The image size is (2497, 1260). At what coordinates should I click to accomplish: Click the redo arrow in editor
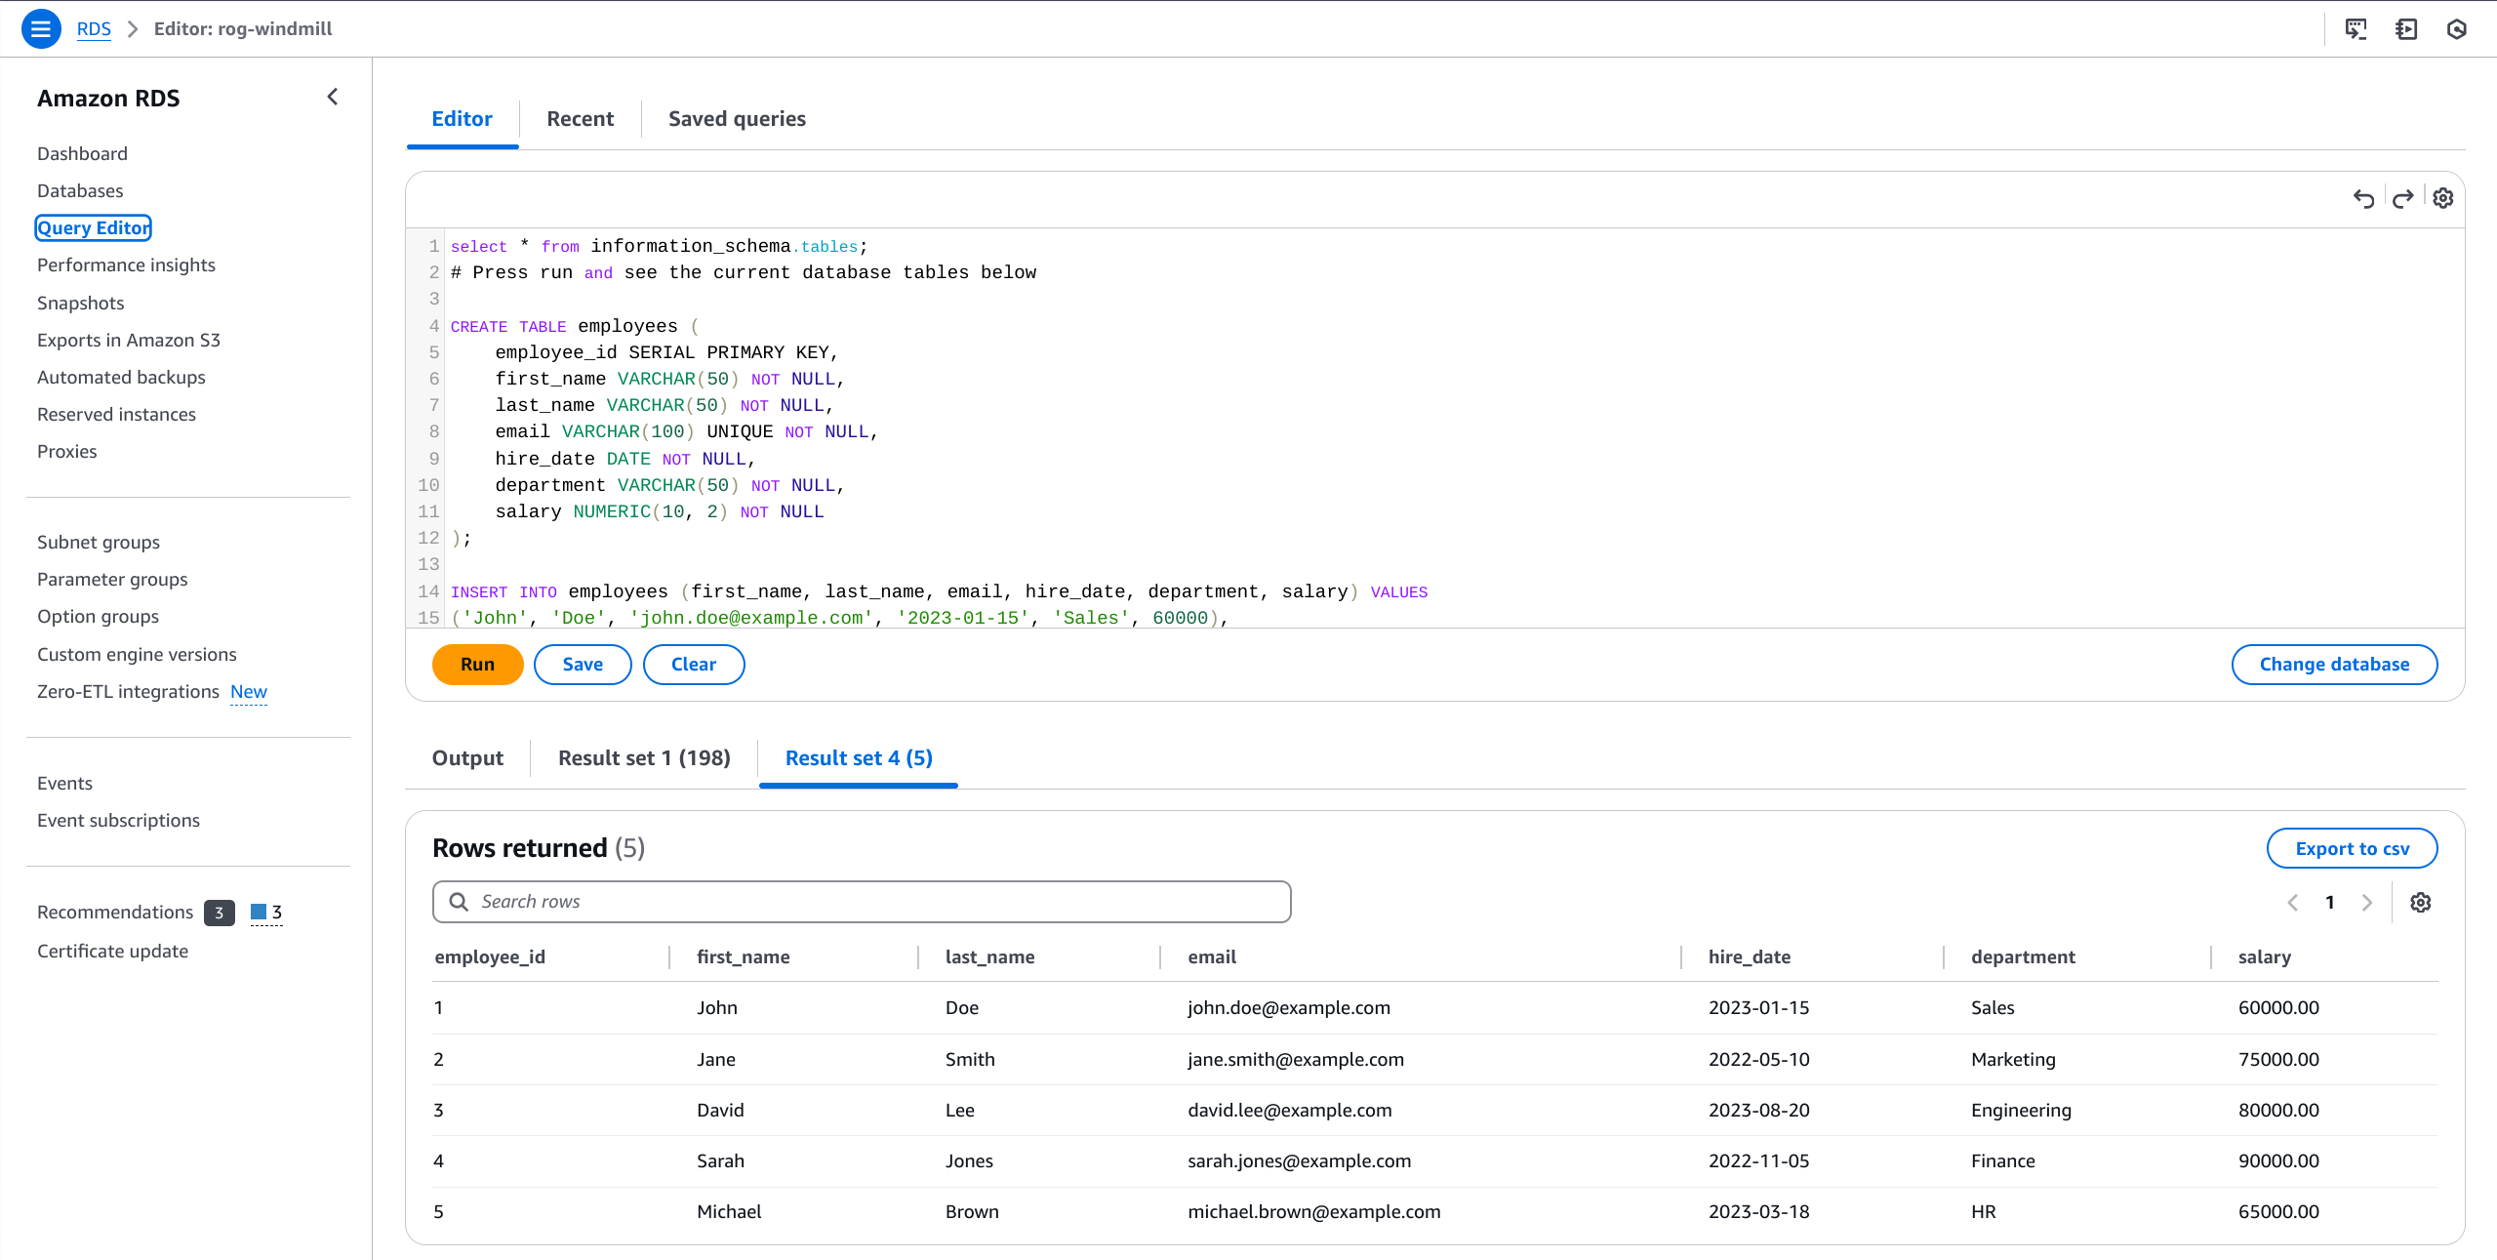pyautogui.click(x=2402, y=199)
